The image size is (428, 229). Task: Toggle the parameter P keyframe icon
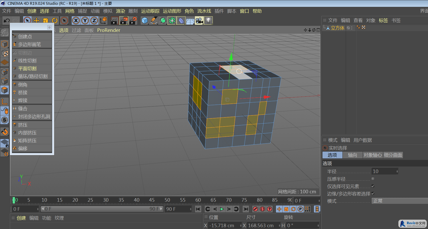(300, 209)
